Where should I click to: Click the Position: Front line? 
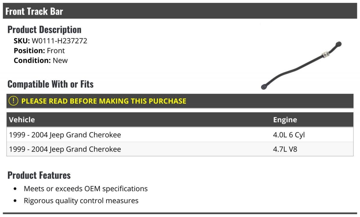(39, 51)
